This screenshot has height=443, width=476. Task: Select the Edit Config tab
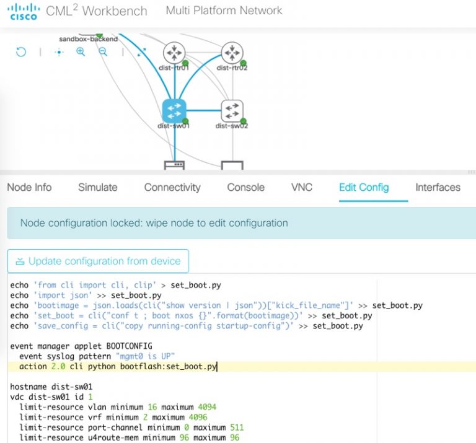[x=364, y=187]
